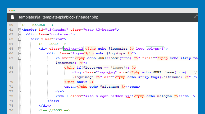Click the highlighted col-sm-6 class
This screenshot has height=114, width=205.
pos(155,49)
